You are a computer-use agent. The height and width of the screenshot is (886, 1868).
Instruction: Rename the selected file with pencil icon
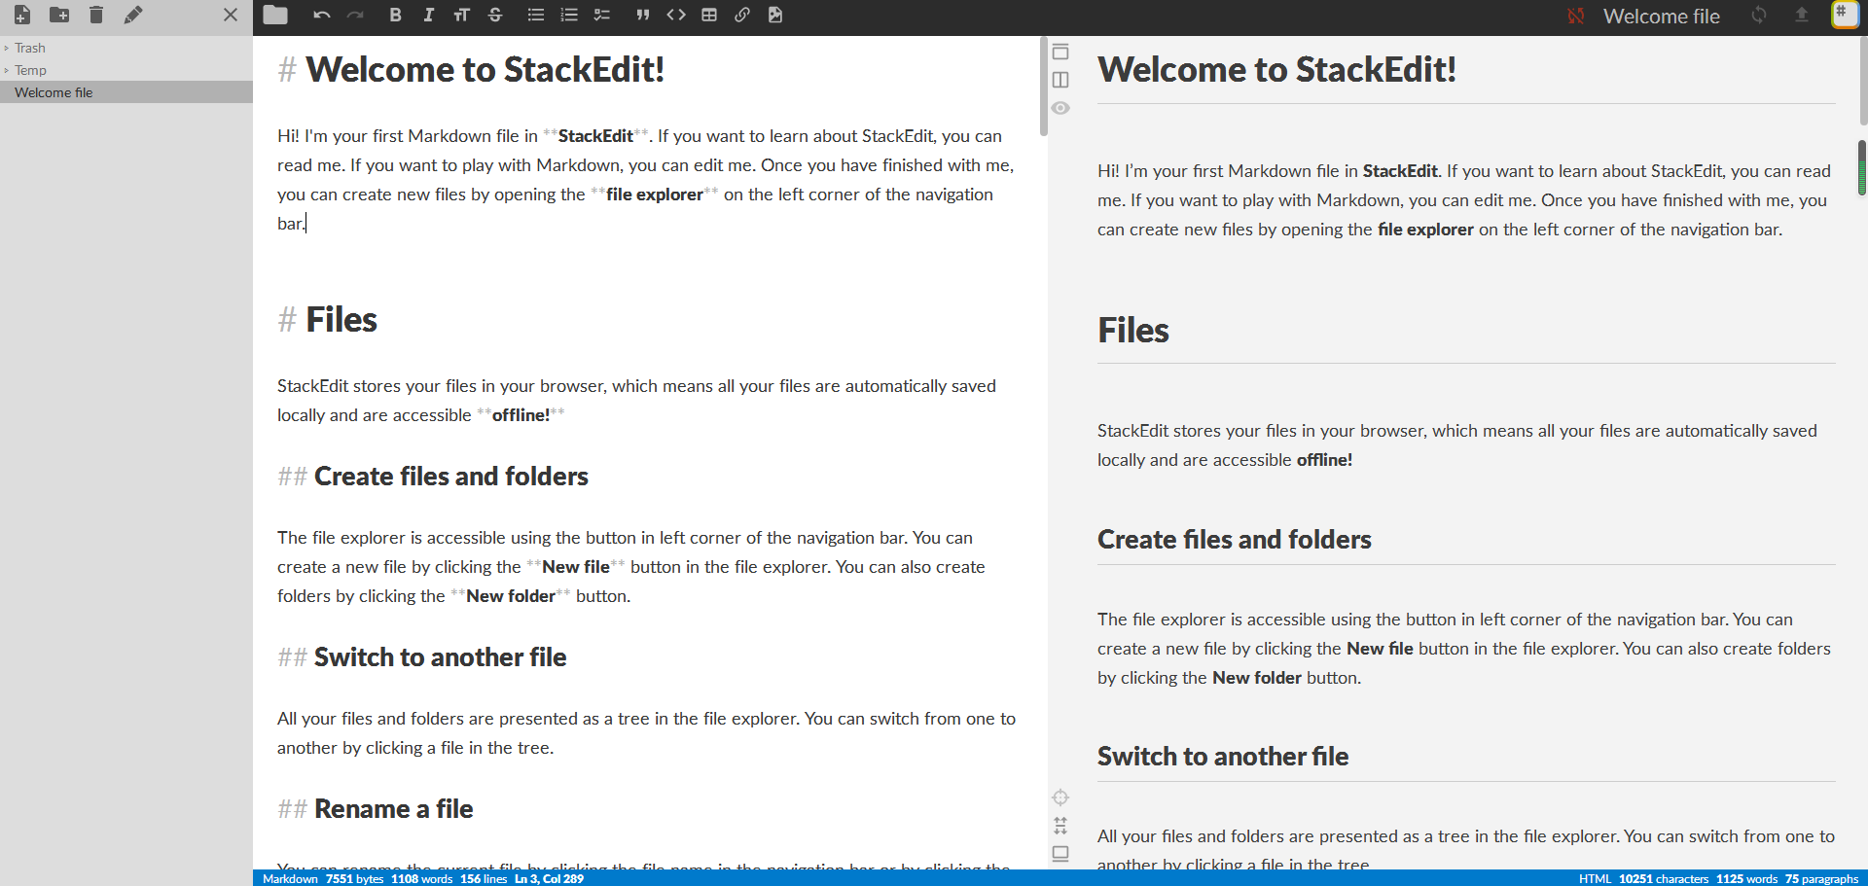click(133, 15)
